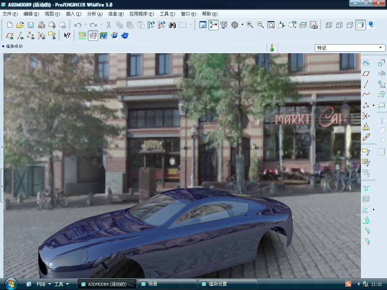Viewport: 387px width, 290px height.
Task: Click the Zoom In magnifier icon
Action: pos(250,25)
